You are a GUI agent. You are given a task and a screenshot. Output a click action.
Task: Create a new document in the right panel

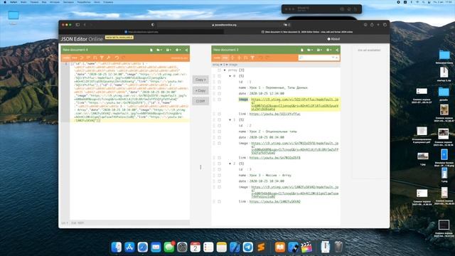pyautogui.click(x=301, y=50)
